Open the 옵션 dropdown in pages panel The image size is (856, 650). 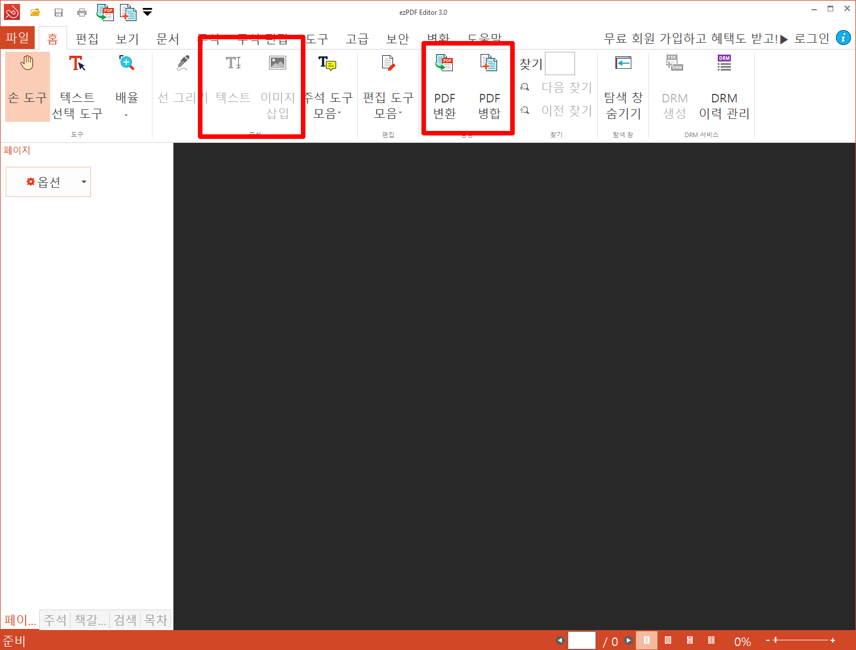(x=48, y=182)
